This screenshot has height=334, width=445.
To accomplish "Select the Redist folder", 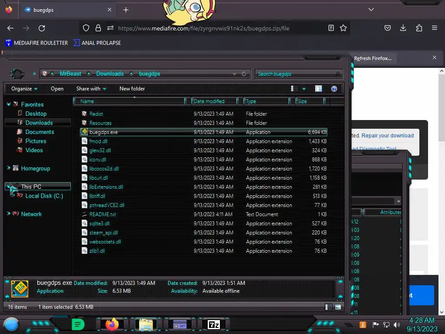I will [96, 114].
